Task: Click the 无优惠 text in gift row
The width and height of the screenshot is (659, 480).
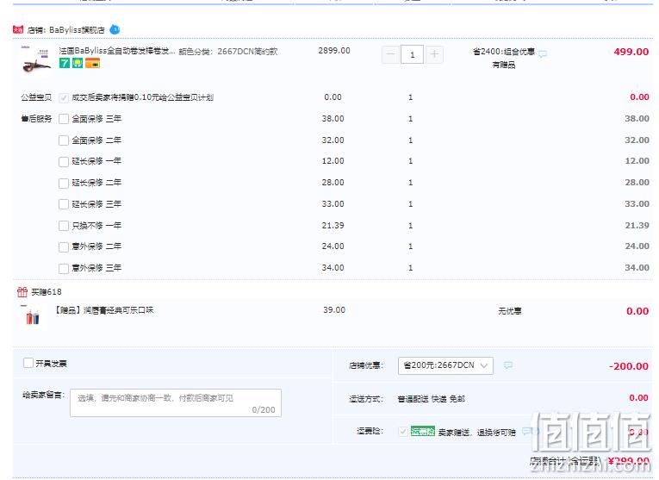Action: point(509,311)
